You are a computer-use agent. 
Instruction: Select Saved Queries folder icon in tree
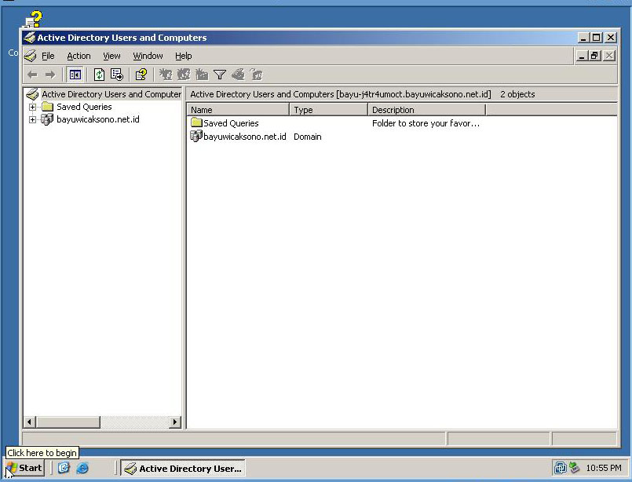point(48,107)
